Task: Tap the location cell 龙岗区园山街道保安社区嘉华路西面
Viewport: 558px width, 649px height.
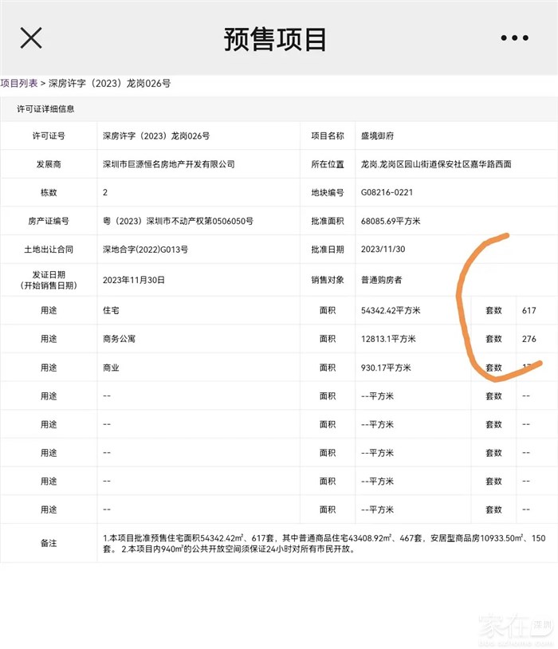Action: [x=435, y=164]
